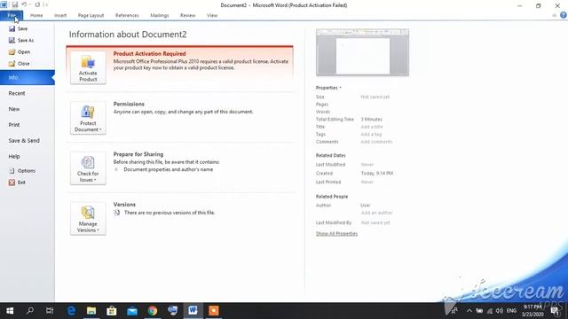This screenshot has height=319, width=568.
Task: Click the orange recorder app in taskbar
Action: [x=213, y=311]
